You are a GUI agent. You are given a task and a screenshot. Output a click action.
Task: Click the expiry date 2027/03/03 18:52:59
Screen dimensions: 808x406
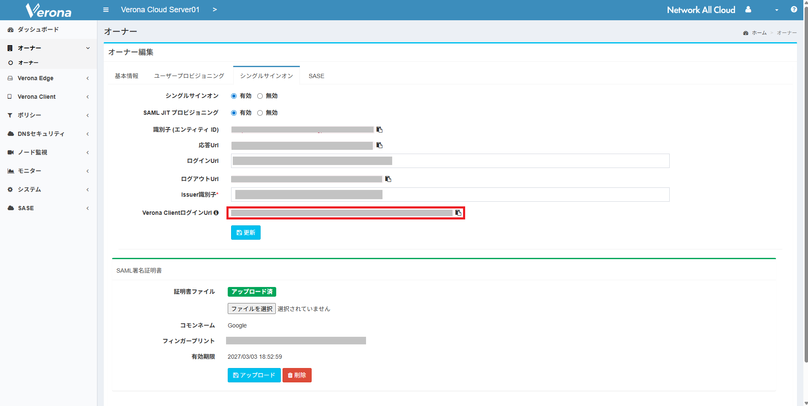pyautogui.click(x=255, y=357)
